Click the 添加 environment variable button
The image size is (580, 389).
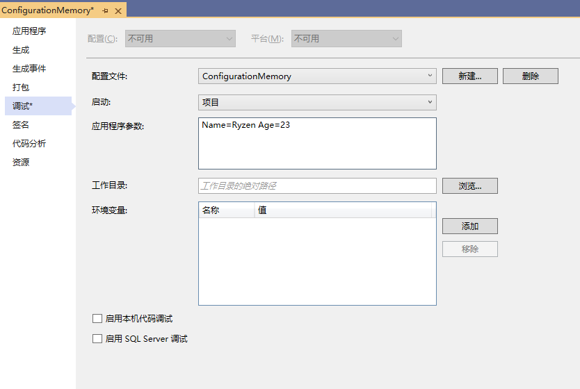click(469, 226)
